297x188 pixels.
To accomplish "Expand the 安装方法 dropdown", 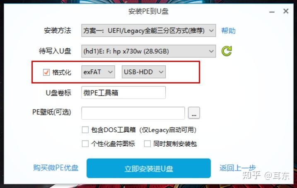I will click(148, 31).
